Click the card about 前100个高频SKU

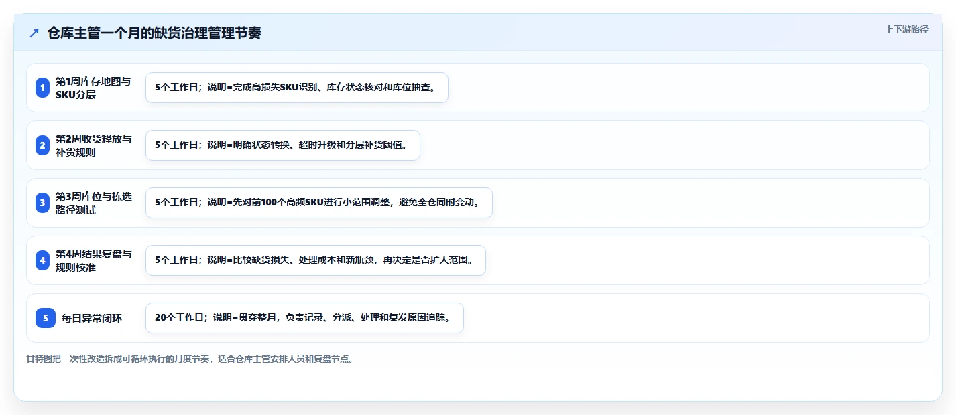click(x=319, y=203)
